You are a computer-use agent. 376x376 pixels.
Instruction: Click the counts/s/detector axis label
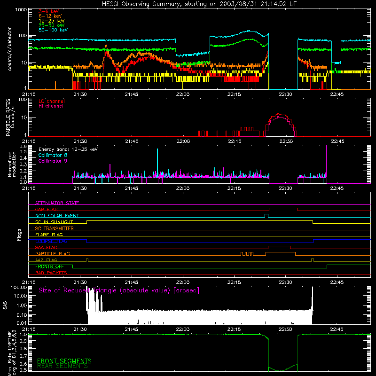pyautogui.click(x=9, y=49)
